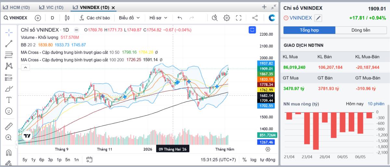Toggle log scale mode

click(253, 160)
